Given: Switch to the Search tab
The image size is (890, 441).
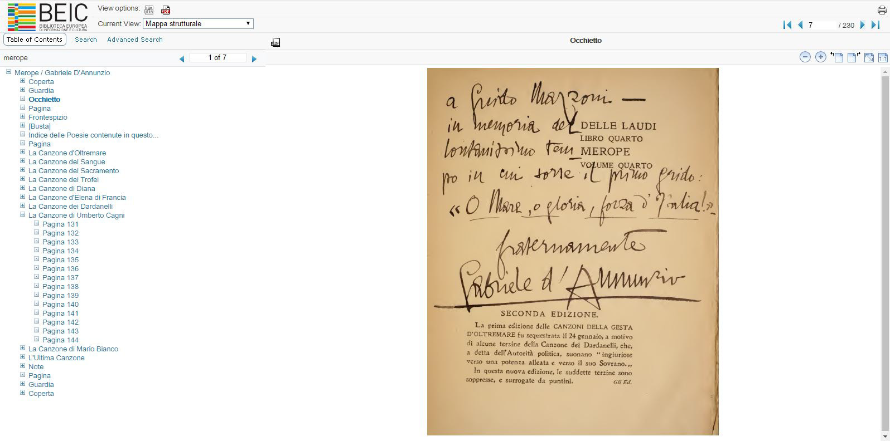Looking at the screenshot, I should pyautogui.click(x=86, y=40).
